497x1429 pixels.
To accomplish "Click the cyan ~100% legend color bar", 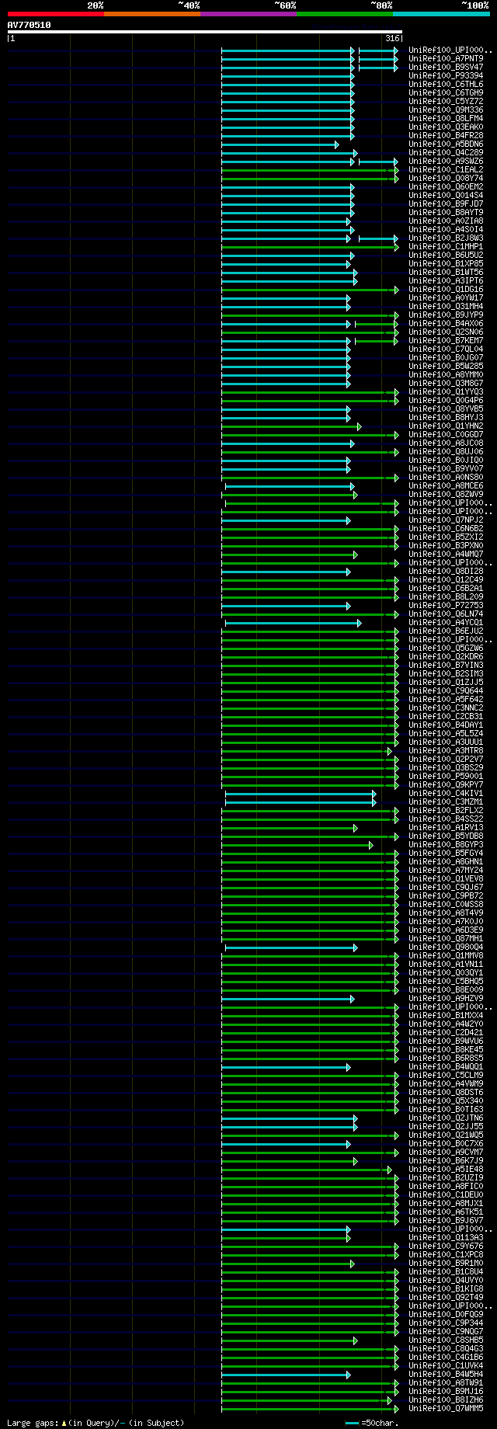I will click(441, 14).
